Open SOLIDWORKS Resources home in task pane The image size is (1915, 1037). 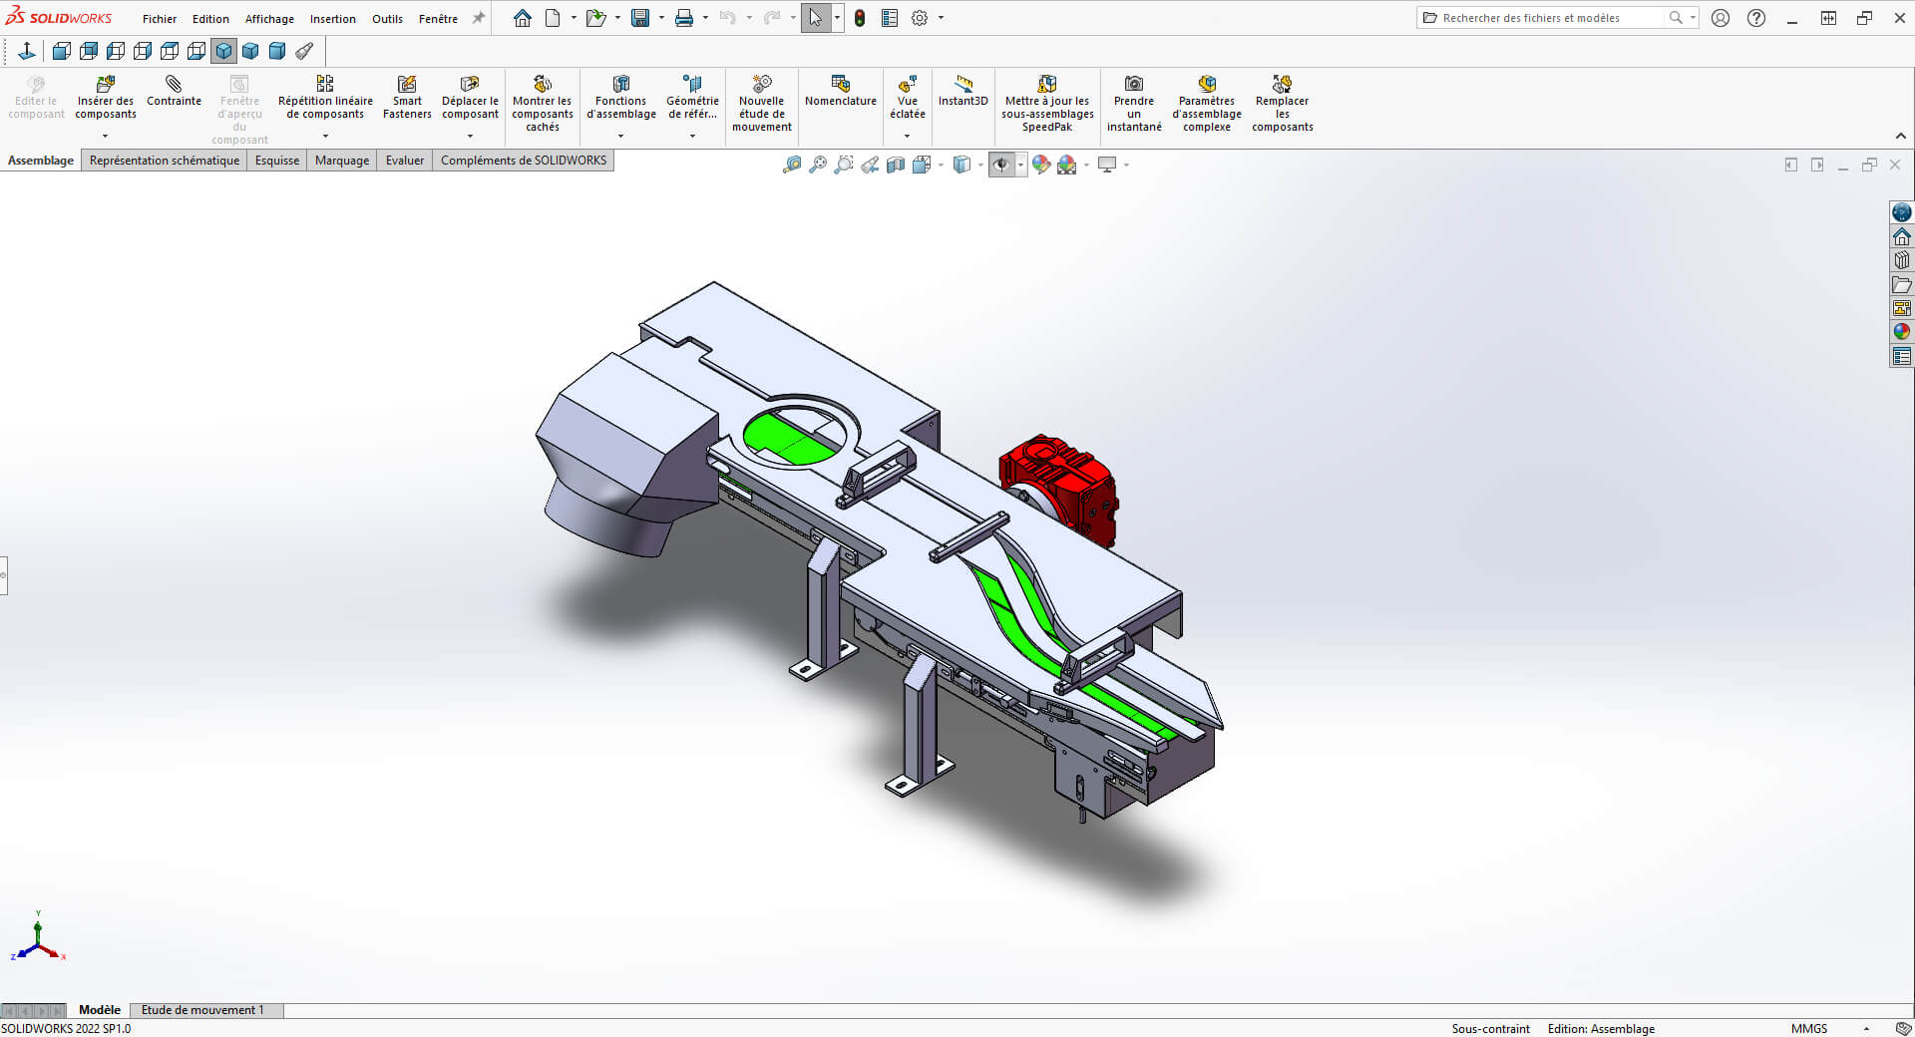point(1902,236)
